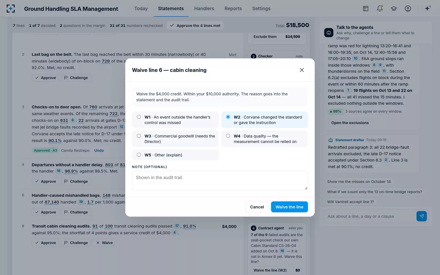Approve line 2 last bag on belt
The height and width of the screenshot is (275, 440).
[x=46, y=78]
